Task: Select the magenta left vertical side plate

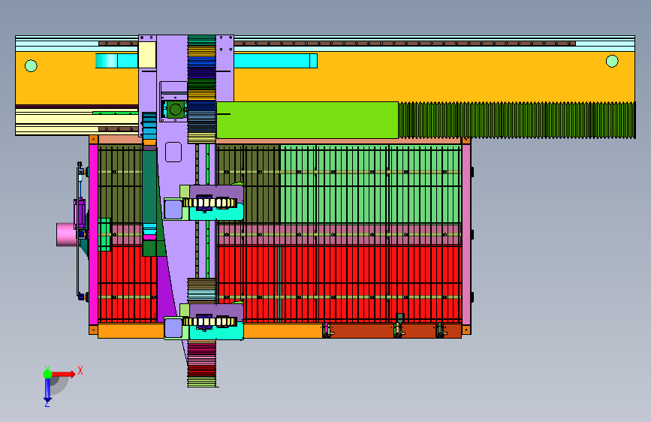Action: pos(93,235)
